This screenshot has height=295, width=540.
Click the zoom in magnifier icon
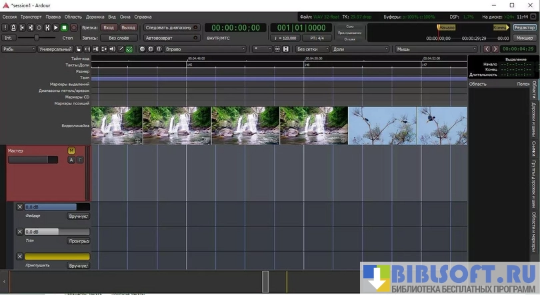click(x=151, y=49)
